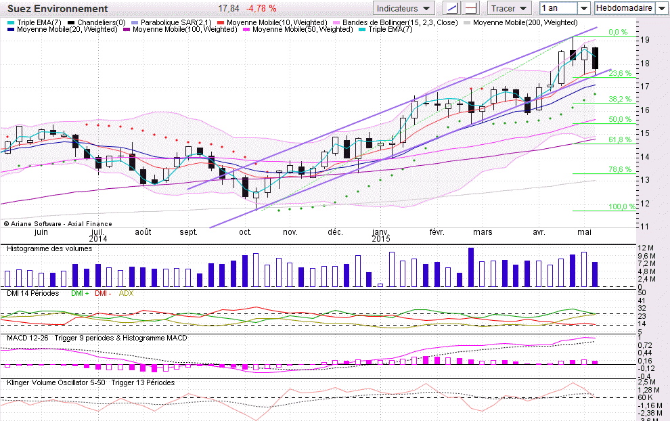Open the Indicateurs dropdown menu
Image resolution: width=670 pixels, height=421 pixels.
click(403, 8)
